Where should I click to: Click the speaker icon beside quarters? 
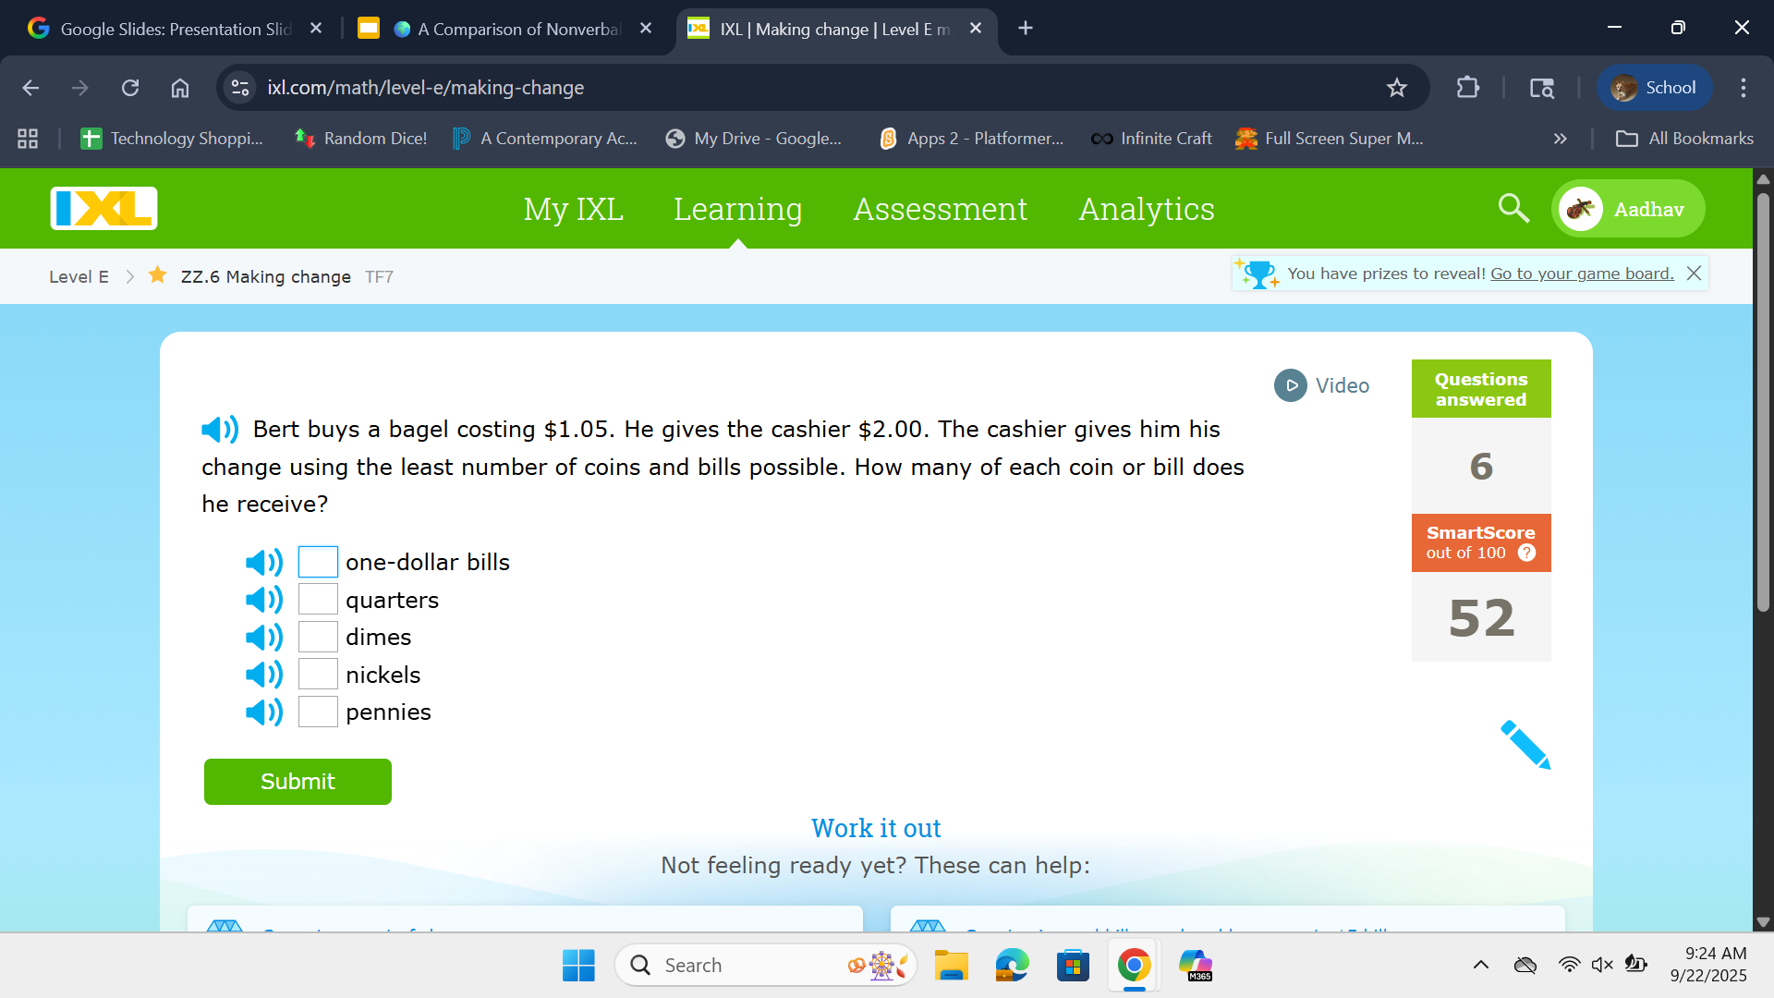[x=264, y=600]
